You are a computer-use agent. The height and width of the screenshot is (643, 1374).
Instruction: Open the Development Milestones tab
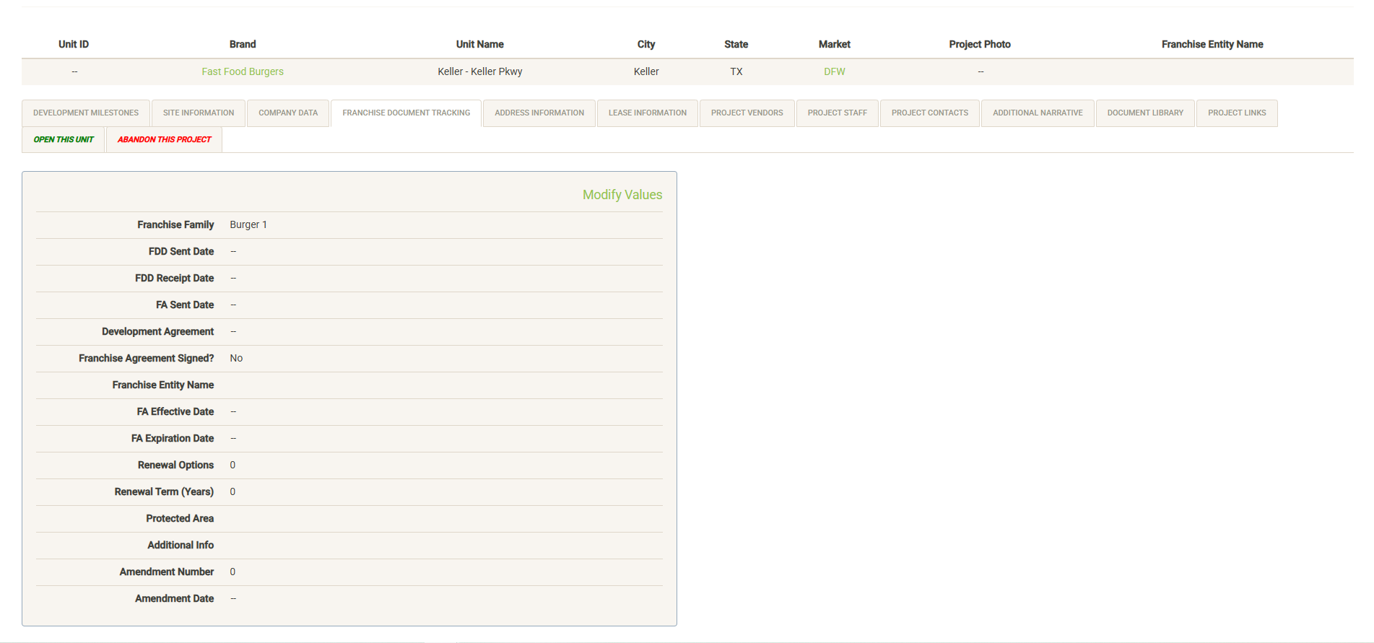click(x=86, y=113)
